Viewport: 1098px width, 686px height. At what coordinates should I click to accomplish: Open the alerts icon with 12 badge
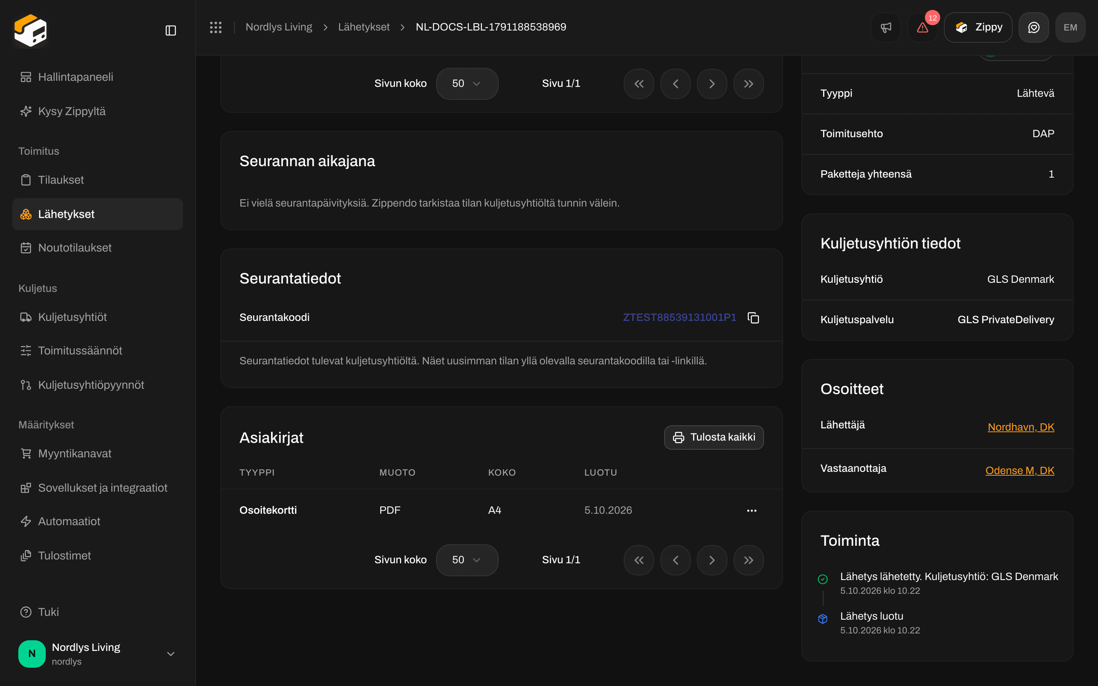click(922, 27)
